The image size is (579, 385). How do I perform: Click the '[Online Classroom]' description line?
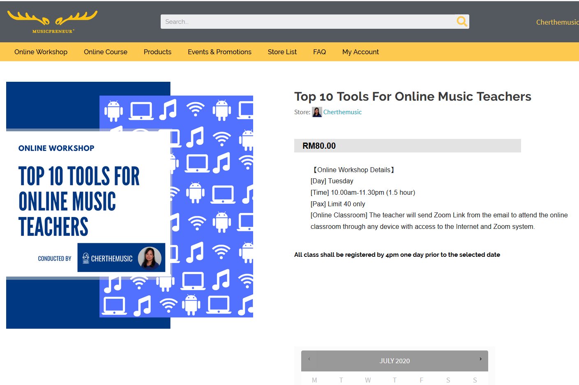click(439, 221)
